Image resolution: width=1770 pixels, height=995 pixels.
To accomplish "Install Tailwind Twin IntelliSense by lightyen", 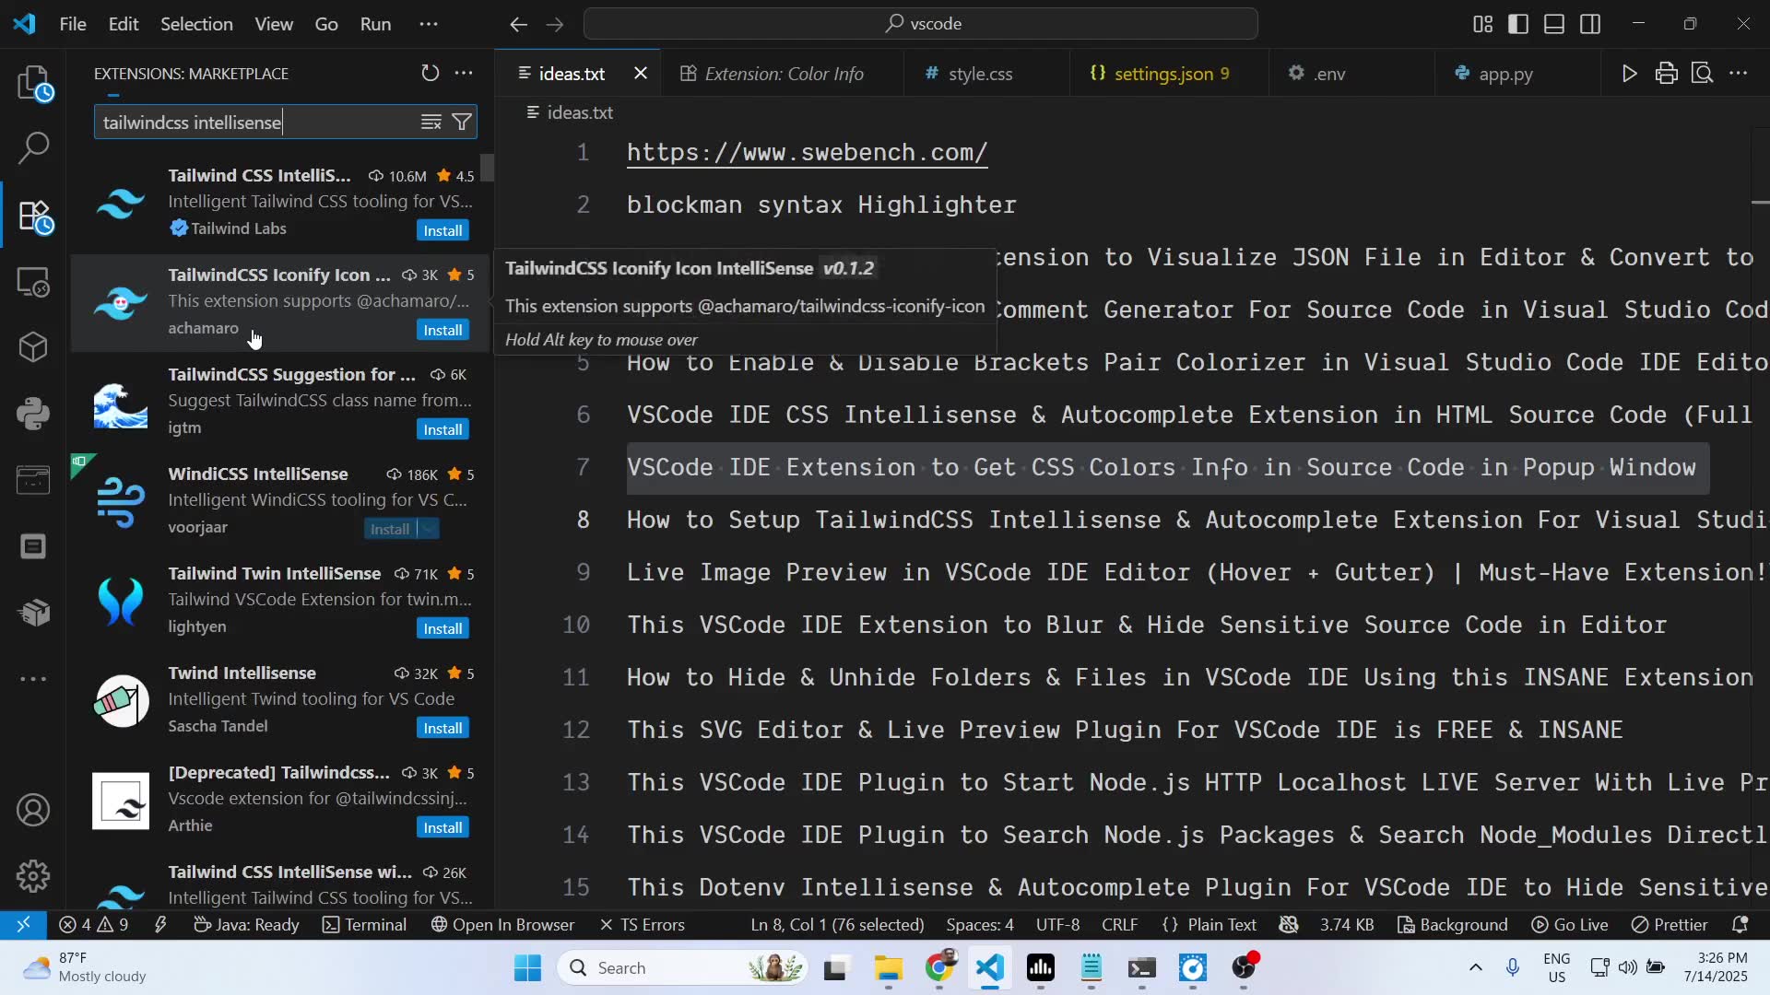I will pyautogui.click(x=442, y=628).
